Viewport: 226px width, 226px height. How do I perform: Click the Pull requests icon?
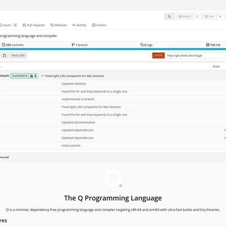click(x=24, y=25)
